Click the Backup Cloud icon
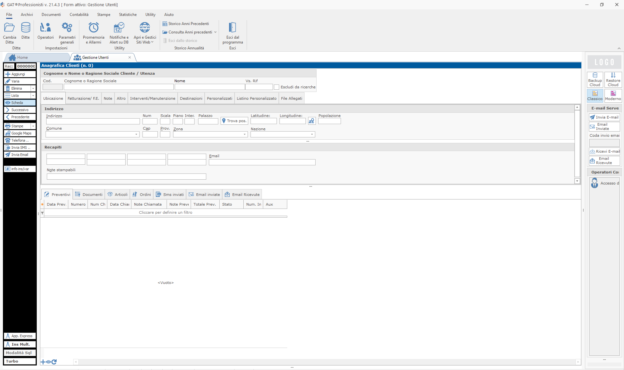This screenshot has width=624, height=370. coord(595,80)
